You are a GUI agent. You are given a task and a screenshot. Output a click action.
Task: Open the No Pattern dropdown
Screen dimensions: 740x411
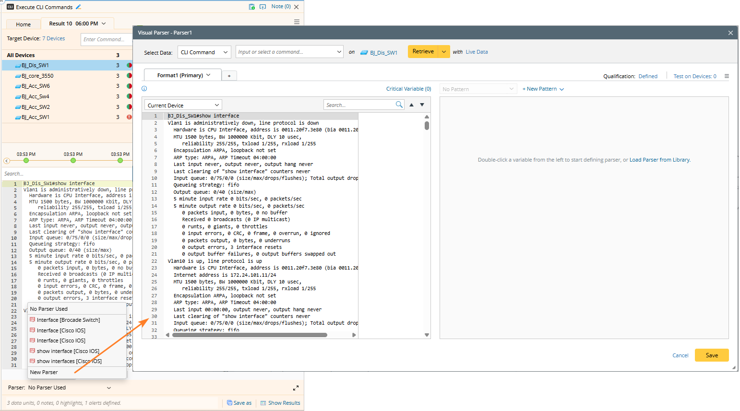(478, 89)
